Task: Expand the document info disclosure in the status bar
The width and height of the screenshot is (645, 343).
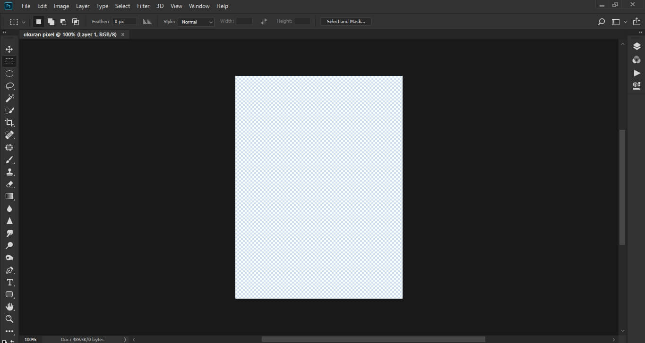Action: click(x=124, y=339)
